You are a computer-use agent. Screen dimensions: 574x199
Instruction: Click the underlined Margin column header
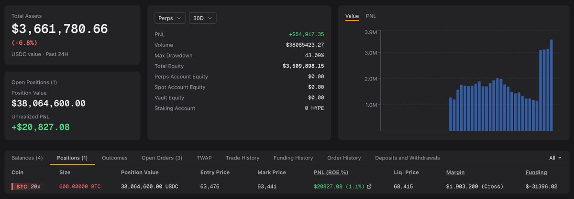tap(455, 172)
